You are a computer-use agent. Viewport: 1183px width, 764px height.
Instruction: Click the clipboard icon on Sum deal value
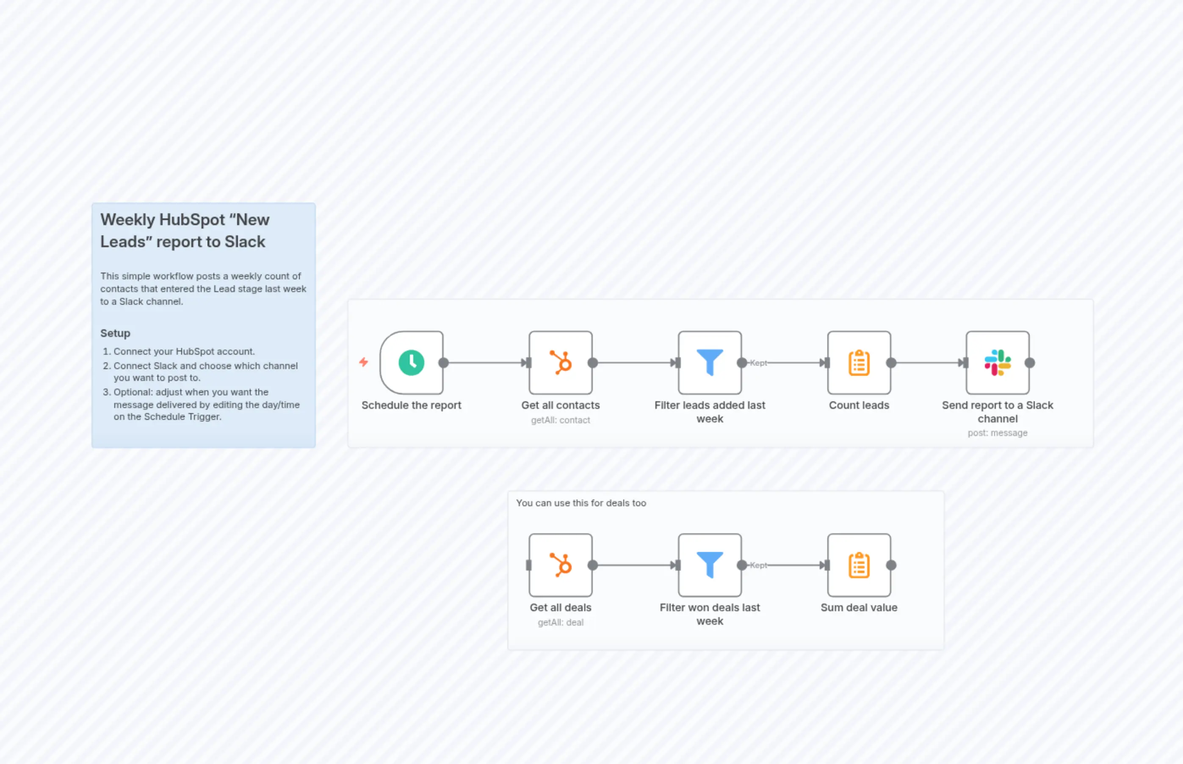(x=859, y=565)
